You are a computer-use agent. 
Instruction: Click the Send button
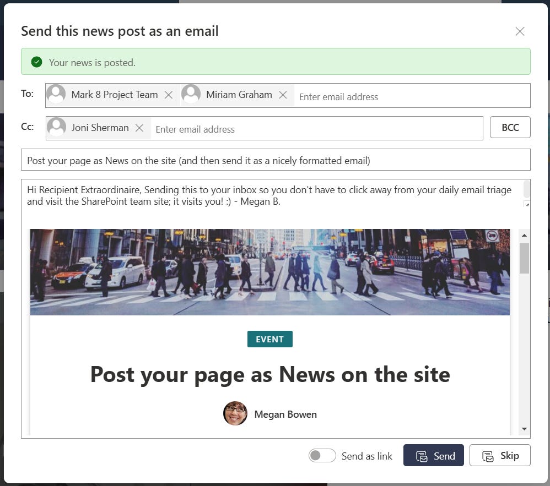(x=434, y=455)
